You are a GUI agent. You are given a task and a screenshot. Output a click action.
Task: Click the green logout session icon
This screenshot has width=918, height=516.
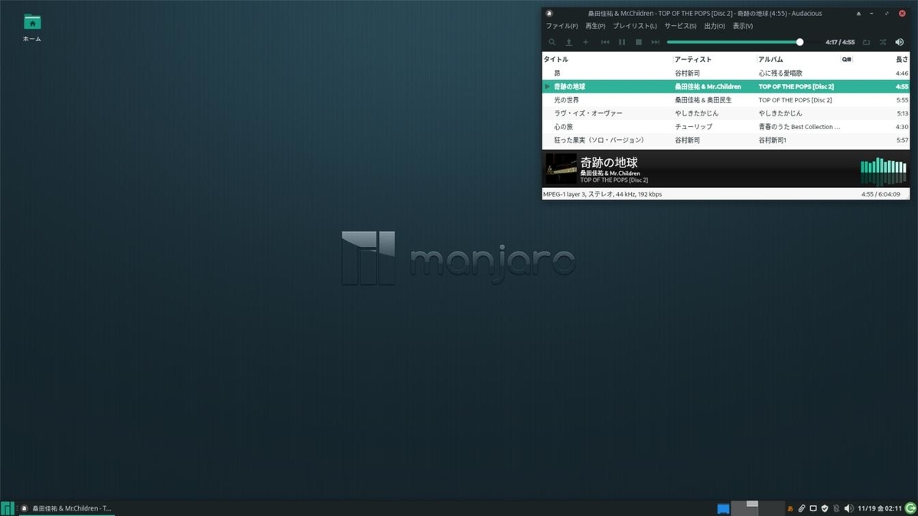pyautogui.click(x=910, y=508)
